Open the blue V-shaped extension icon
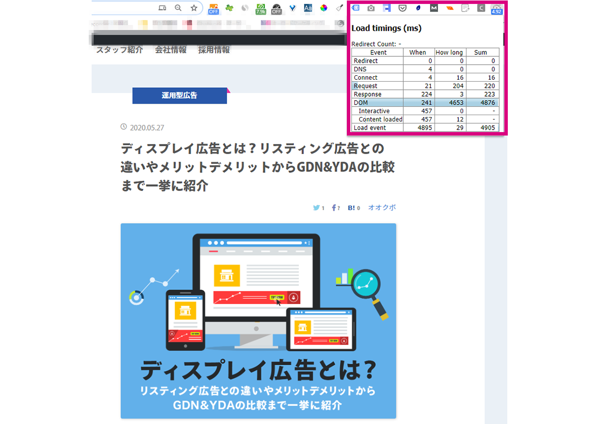This screenshot has height=424, width=598. pos(293,8)
